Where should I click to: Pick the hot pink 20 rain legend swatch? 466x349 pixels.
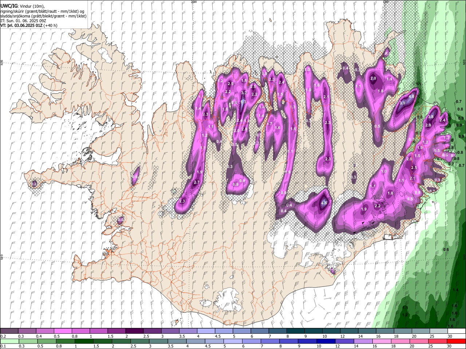coord(419,341)
